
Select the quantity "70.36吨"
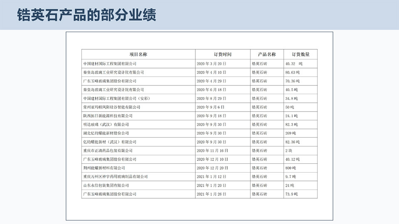click(292, 81)
